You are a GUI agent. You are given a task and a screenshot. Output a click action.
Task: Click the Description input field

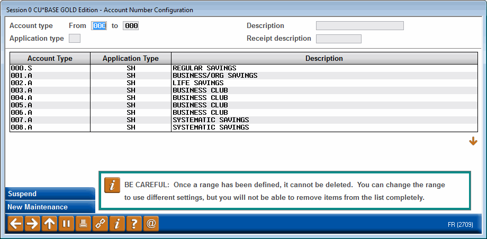tap(359, 26)
